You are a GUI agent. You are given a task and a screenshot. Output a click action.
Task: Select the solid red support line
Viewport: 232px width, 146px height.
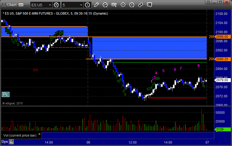pos(177,98)
